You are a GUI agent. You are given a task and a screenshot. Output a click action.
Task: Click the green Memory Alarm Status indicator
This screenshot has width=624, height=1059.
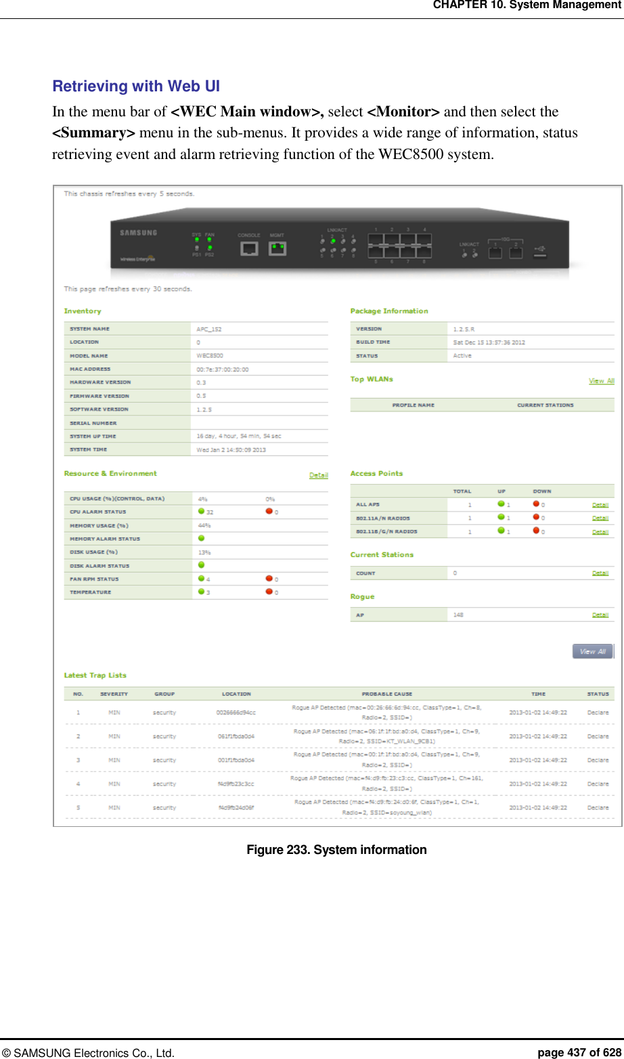201,538
